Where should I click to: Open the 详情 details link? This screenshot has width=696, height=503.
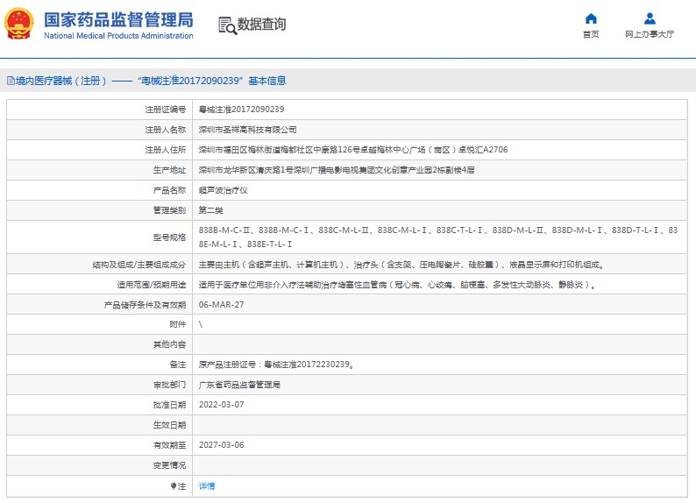tap(207, 486)
